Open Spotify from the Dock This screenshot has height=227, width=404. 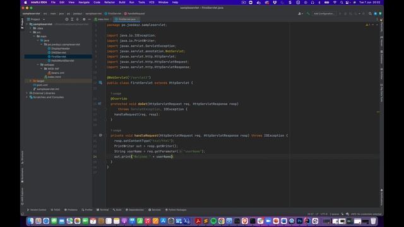(213, 221)
